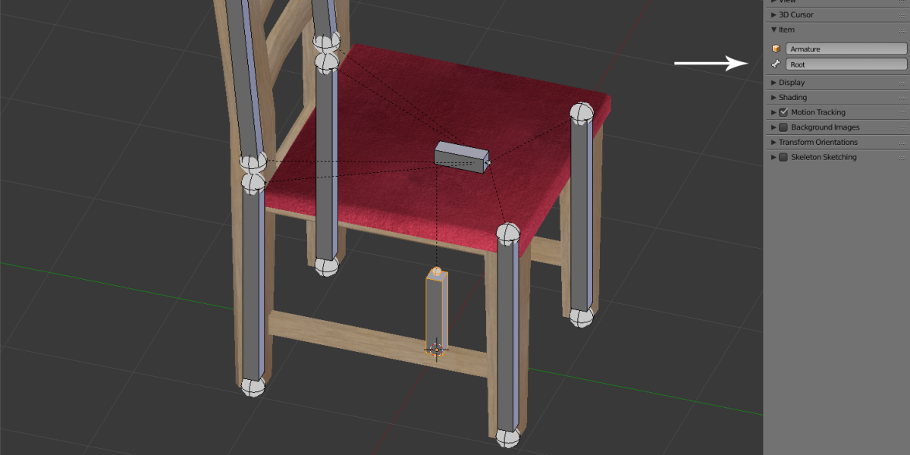
Task: Click the Root bone name field
Action: (x=846, y=64)
